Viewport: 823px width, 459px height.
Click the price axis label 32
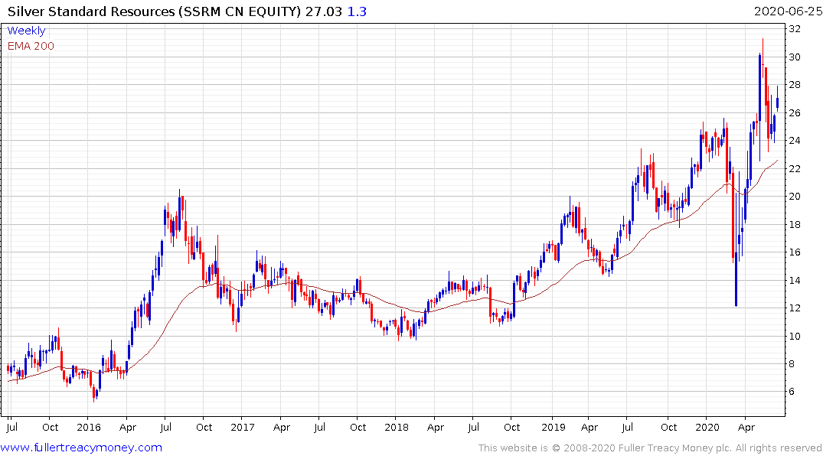click(795, 29)
